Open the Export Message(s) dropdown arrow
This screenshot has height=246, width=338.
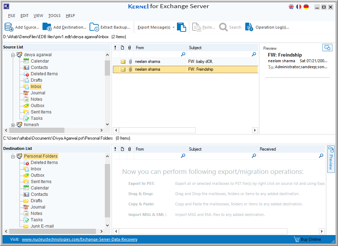[x=173, y=27]
